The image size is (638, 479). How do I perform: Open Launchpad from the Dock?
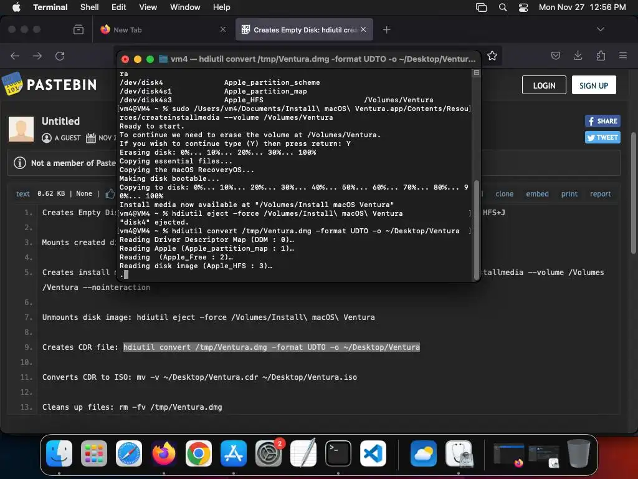[x=94, y=453]
